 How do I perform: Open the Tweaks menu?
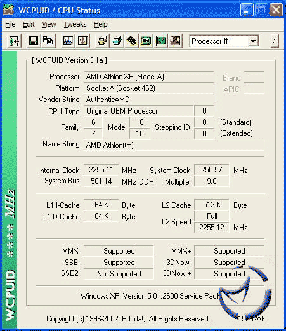coord(75,24)
